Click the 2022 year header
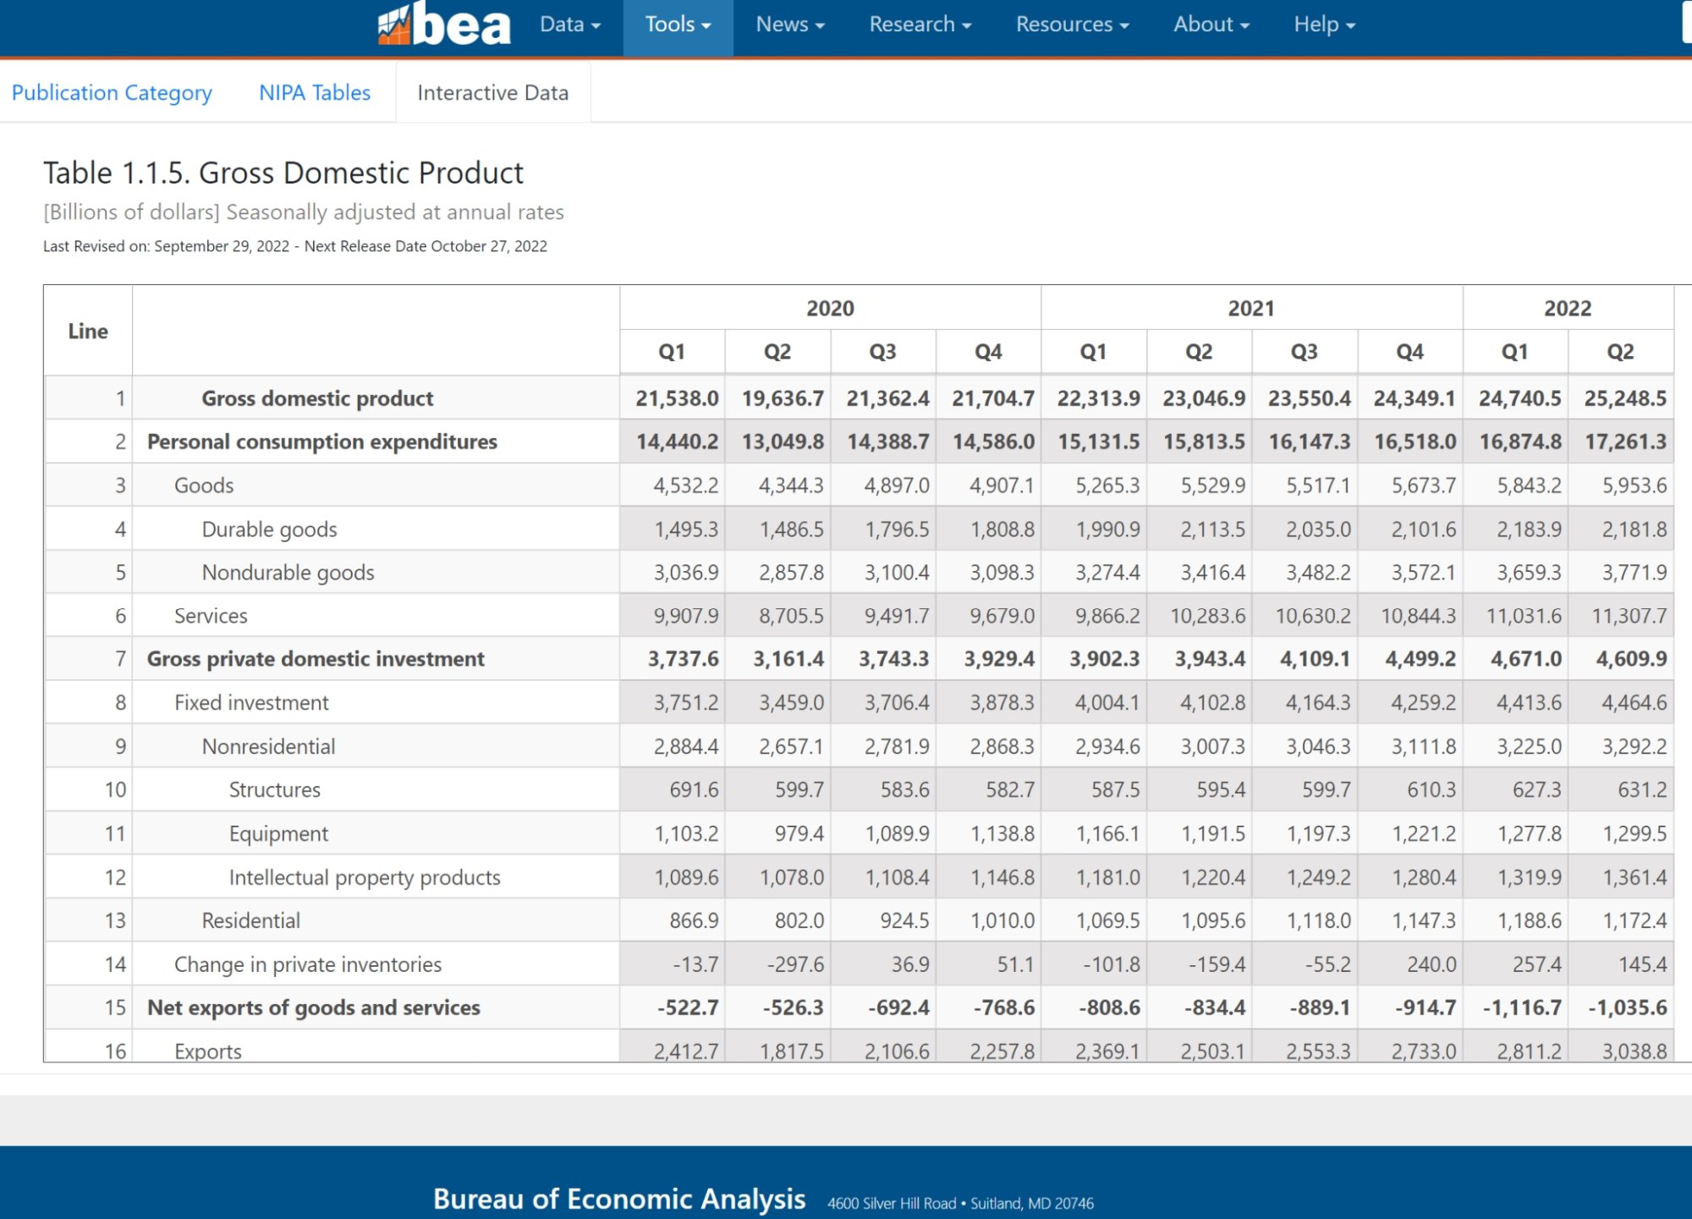Viewport: 1692px width, 1219px height. [x=1568, y=308]
